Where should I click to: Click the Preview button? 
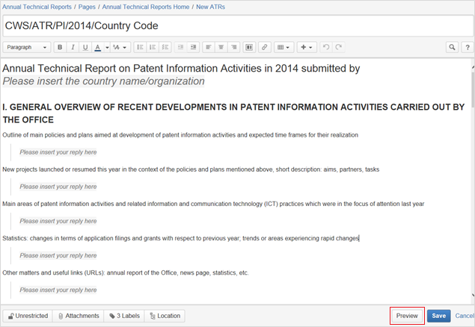point(407,316)
